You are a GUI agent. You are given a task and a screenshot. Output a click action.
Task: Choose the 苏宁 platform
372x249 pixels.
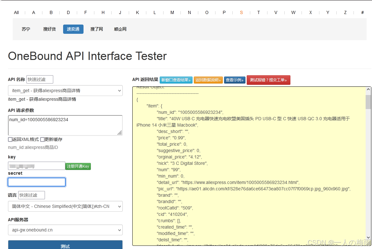point(26,29)
